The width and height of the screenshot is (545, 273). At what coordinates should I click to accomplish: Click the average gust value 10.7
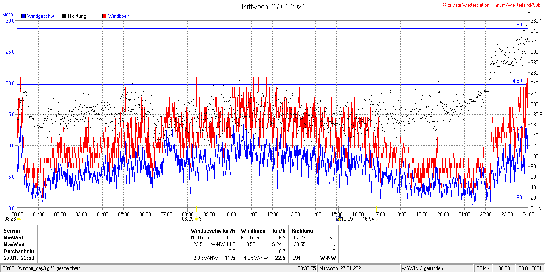click(x=281, y=251)
